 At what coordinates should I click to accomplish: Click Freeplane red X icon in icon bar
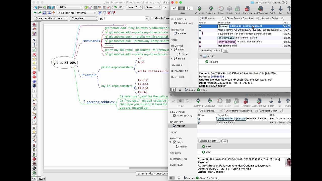click(x=34, y=54)
